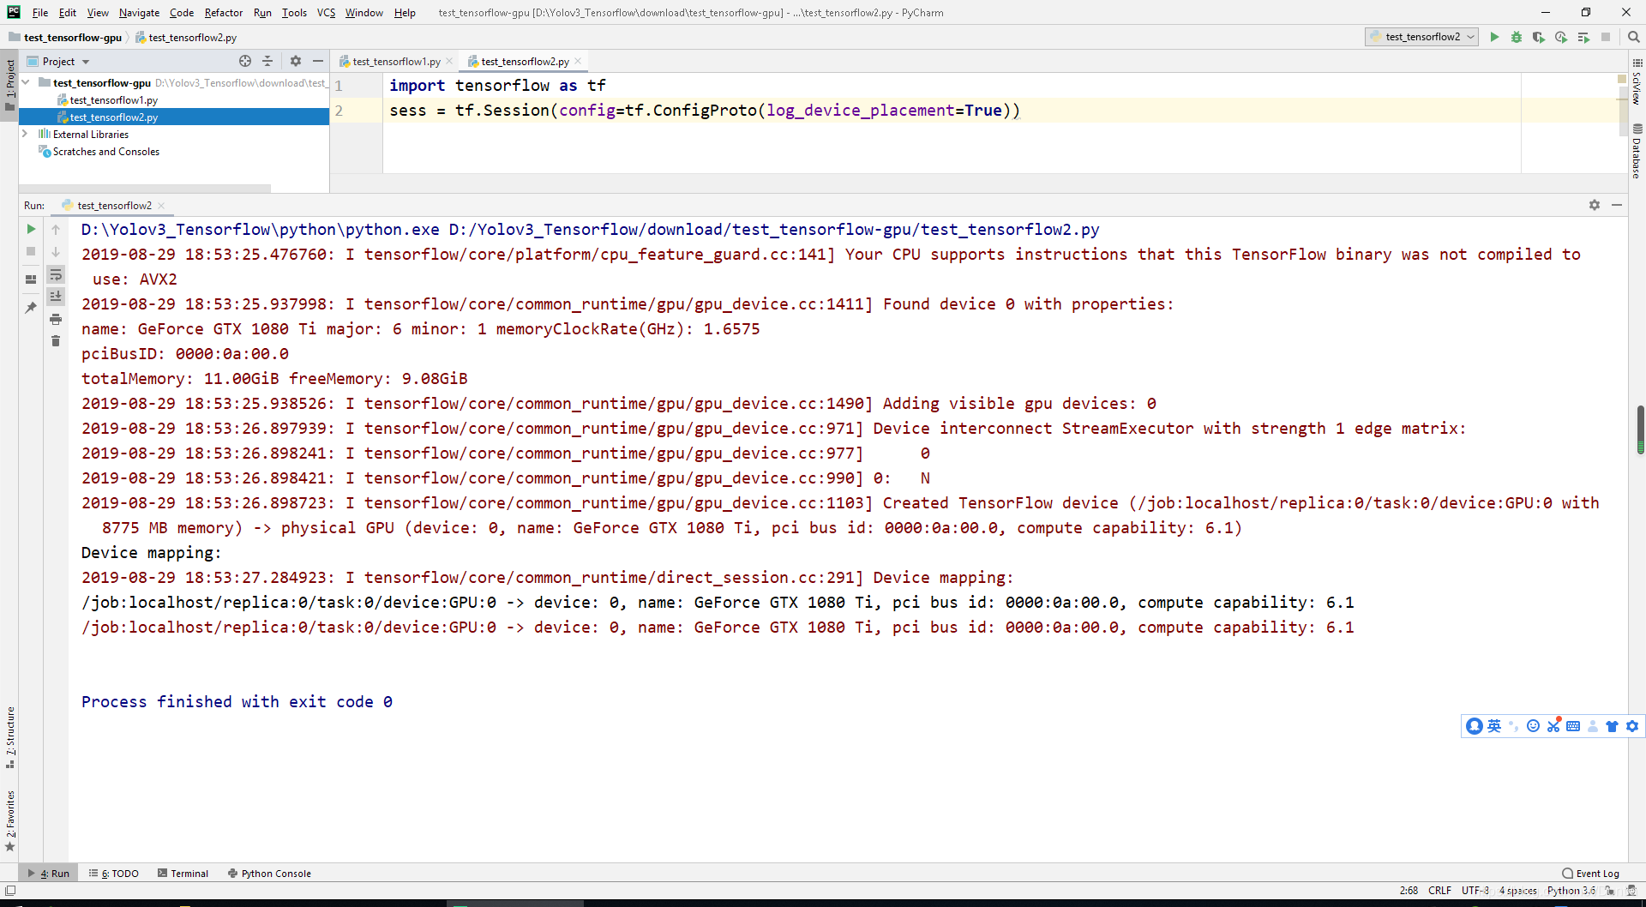Click the Up stack trace arrow in Run panel
1646x907 pixels.
click(56, 229)
